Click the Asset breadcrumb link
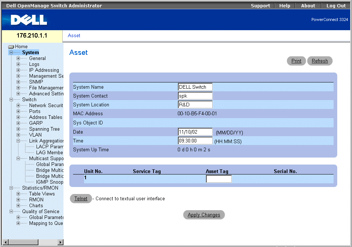 coord(74,36)
